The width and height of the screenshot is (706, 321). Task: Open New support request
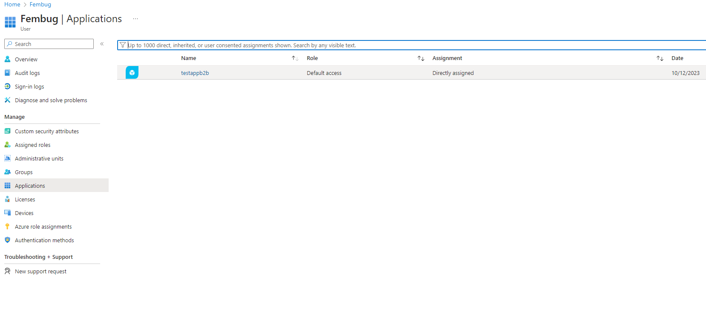[x=40, y=272]
